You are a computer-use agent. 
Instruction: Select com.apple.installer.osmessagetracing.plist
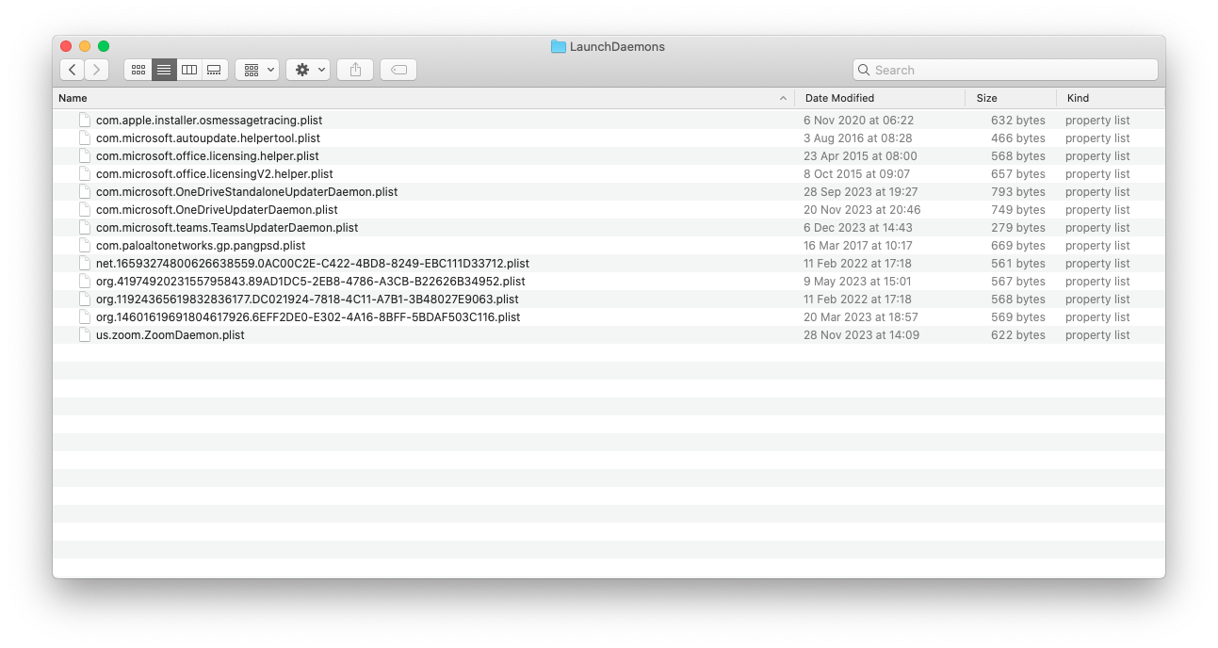click(x=208, y=120)
